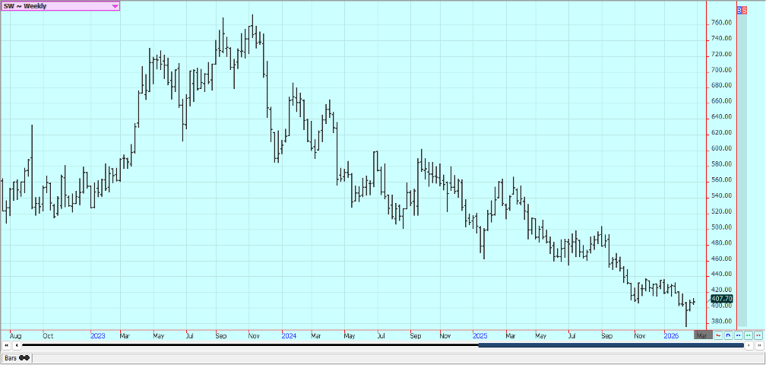Click the 2024 year marker on time axis
Viewport: 766px width, 365px height.
(288, 335)
